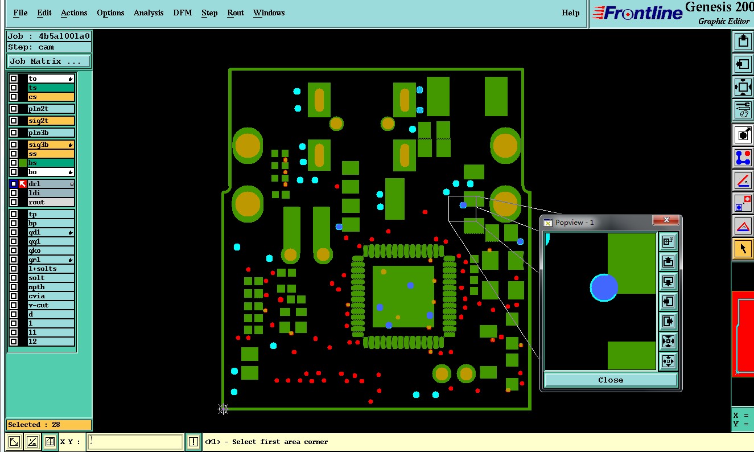Click the red board overview thumbnail

[x=743, y=334]
